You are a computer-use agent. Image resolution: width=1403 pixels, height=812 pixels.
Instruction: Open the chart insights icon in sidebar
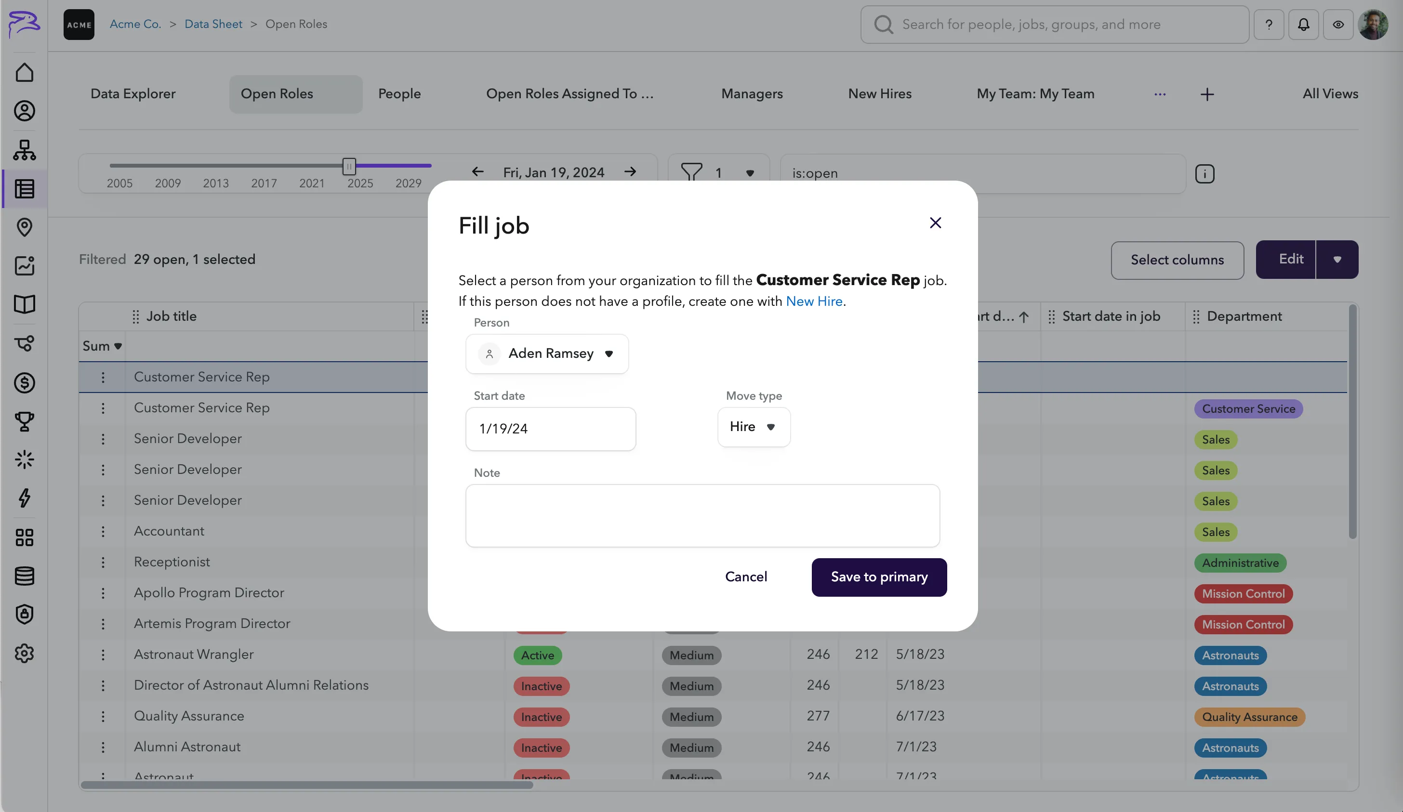(25, 265)
